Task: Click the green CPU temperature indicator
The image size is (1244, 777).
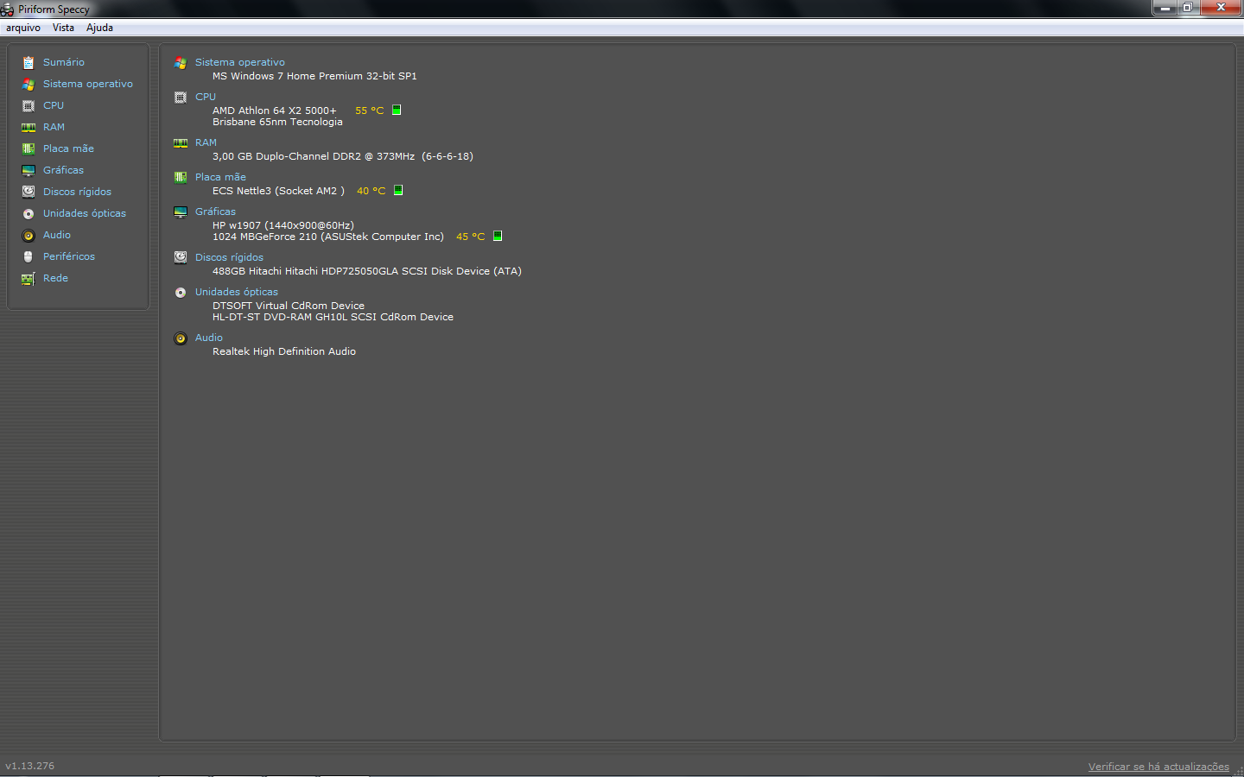Action: (x=397, y=110)
